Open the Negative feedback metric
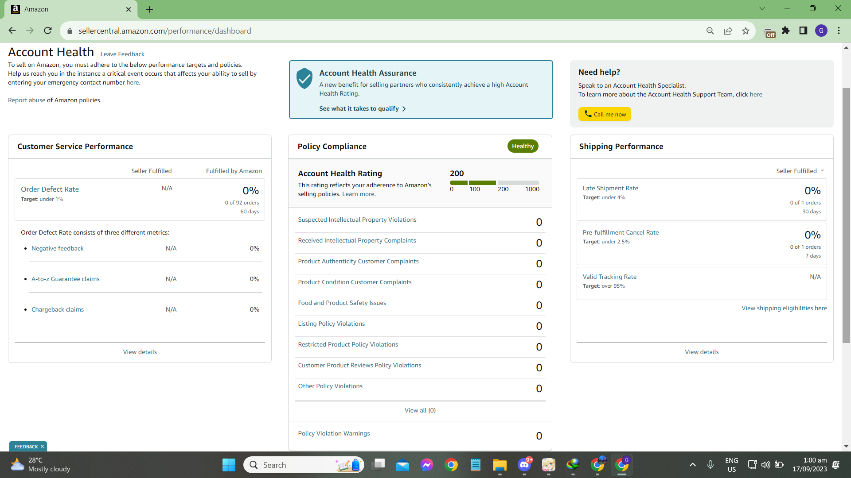 (57, 248)
